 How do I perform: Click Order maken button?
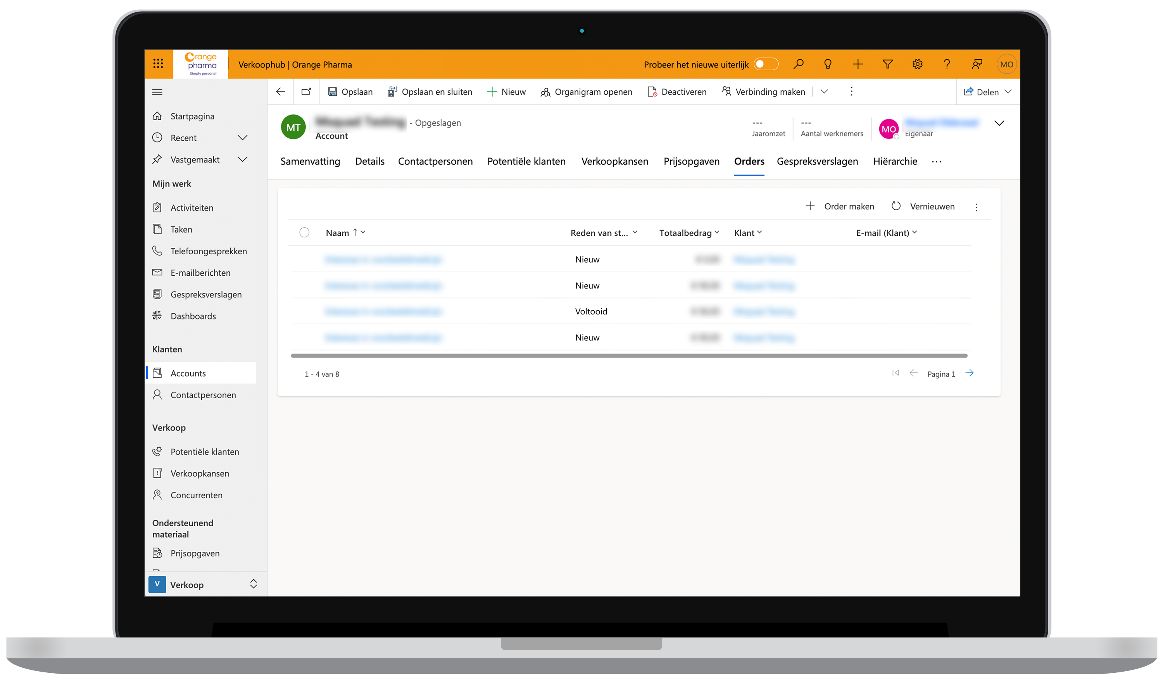tap(840, 206)
